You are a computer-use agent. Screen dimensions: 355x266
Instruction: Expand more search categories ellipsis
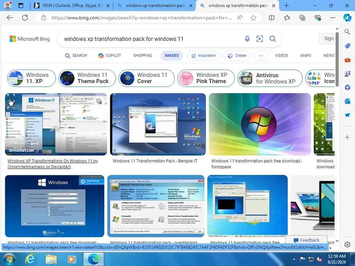click(261, 56)
